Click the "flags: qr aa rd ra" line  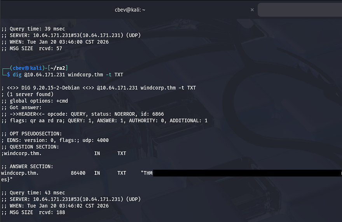pyautogui.click(x=104, y=121)
